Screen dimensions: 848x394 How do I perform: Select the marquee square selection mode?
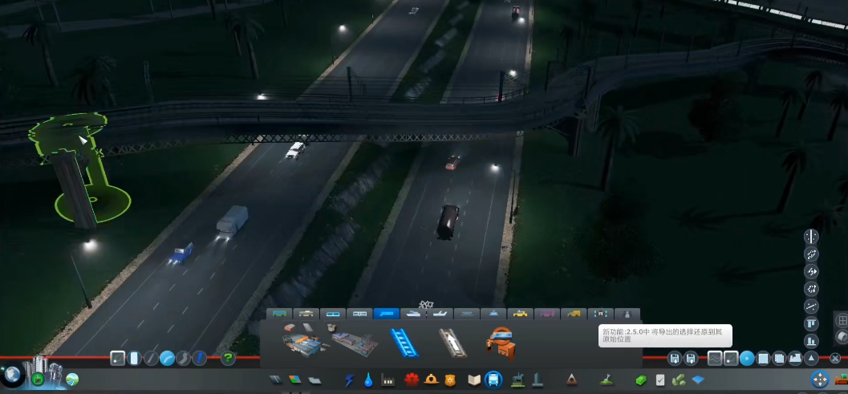tap(763, 358)
